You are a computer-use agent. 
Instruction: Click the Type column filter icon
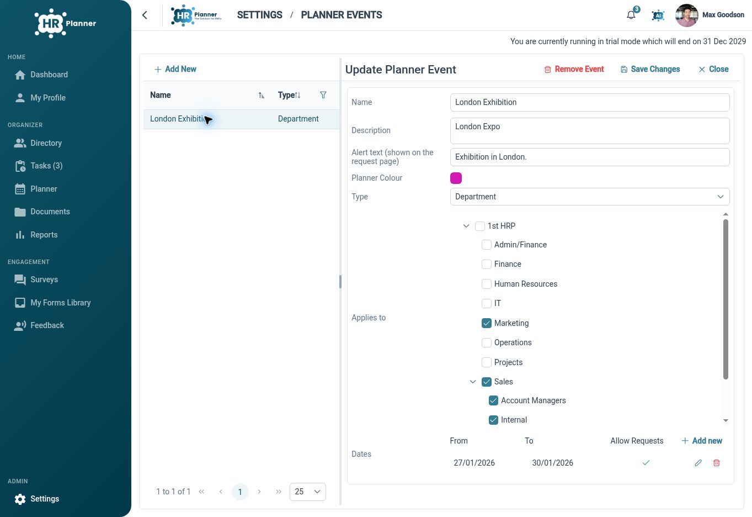pyautogui.click(x=323, y=95)
